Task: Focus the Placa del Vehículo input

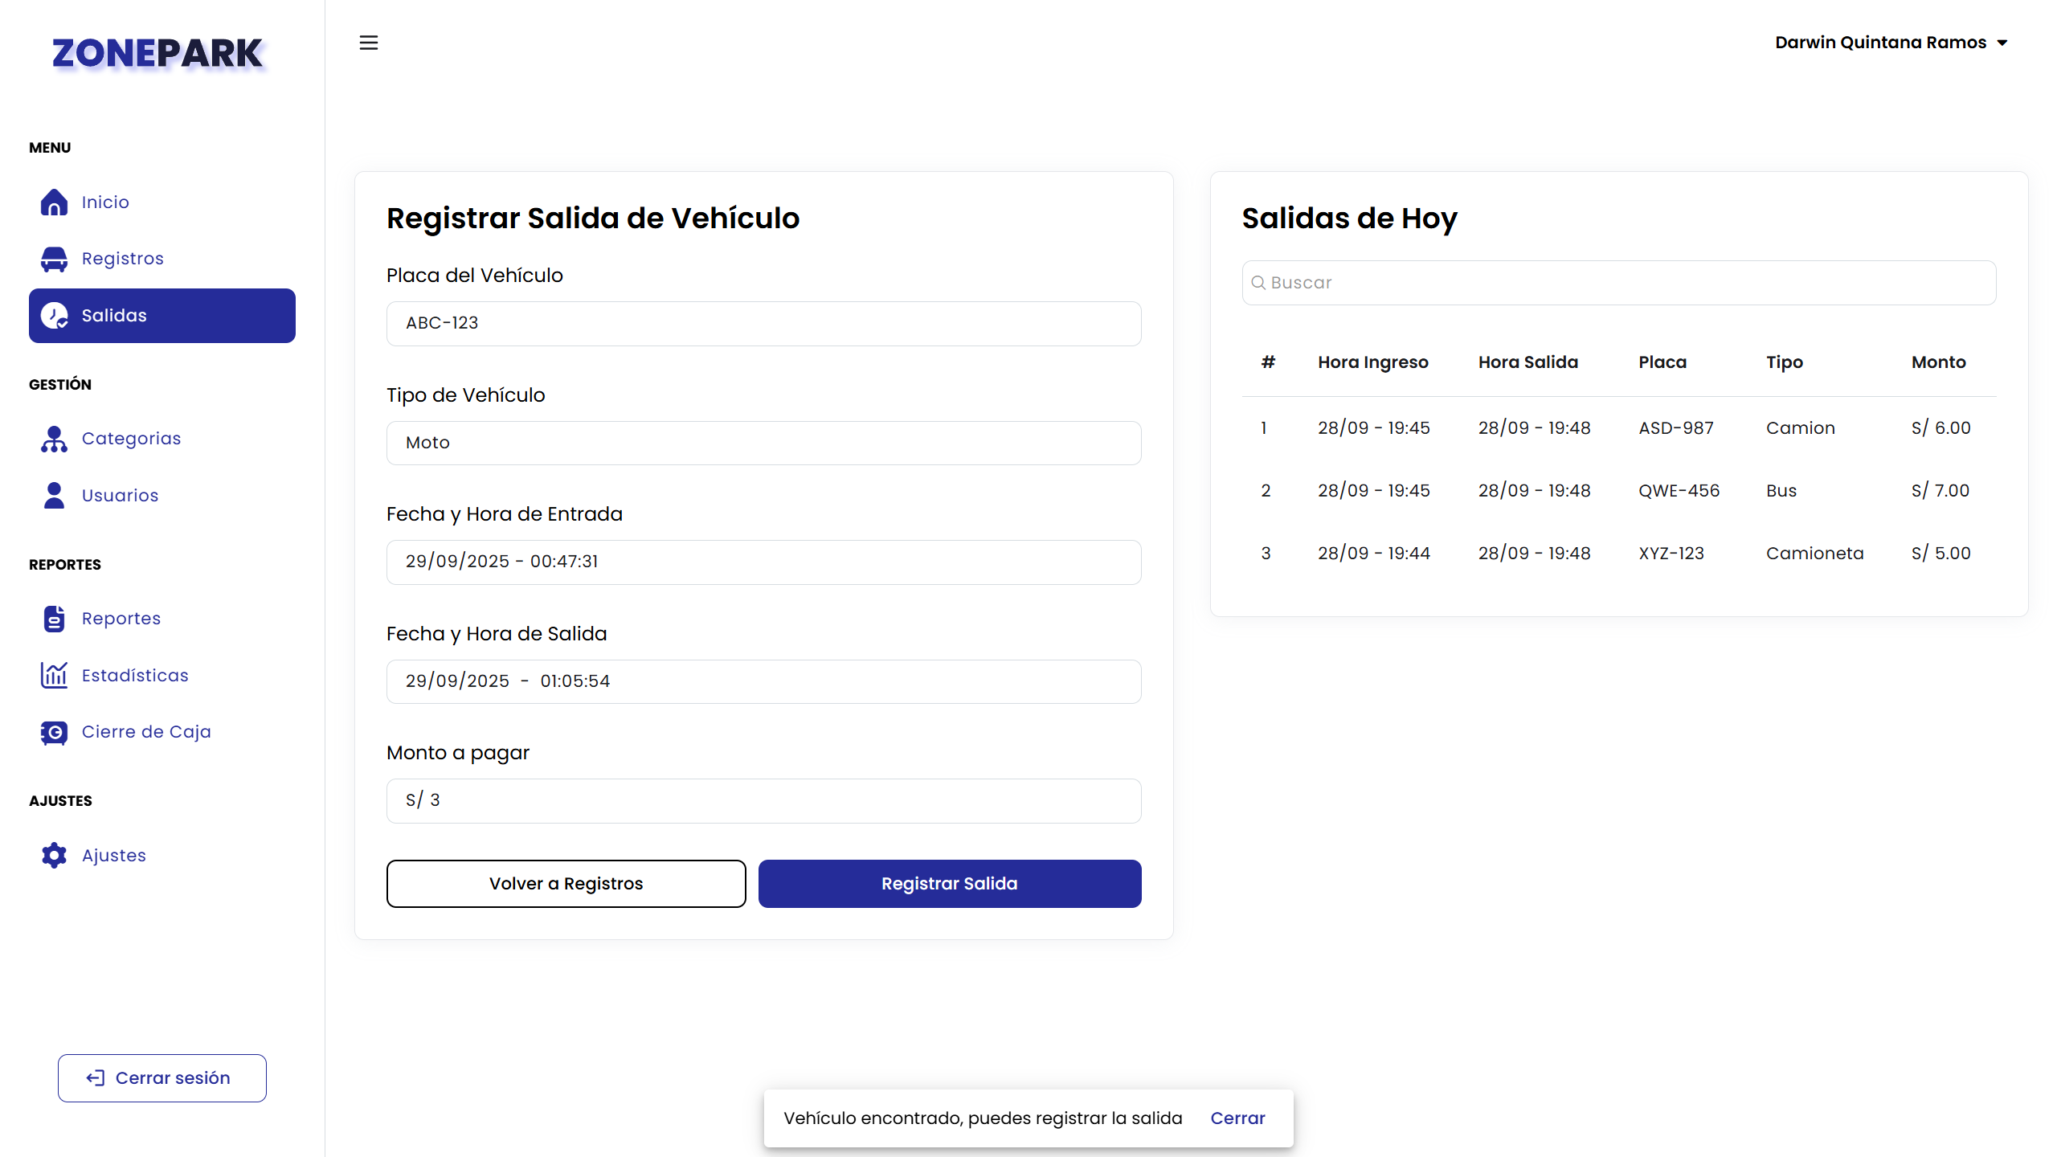Action: pos(763,323)
